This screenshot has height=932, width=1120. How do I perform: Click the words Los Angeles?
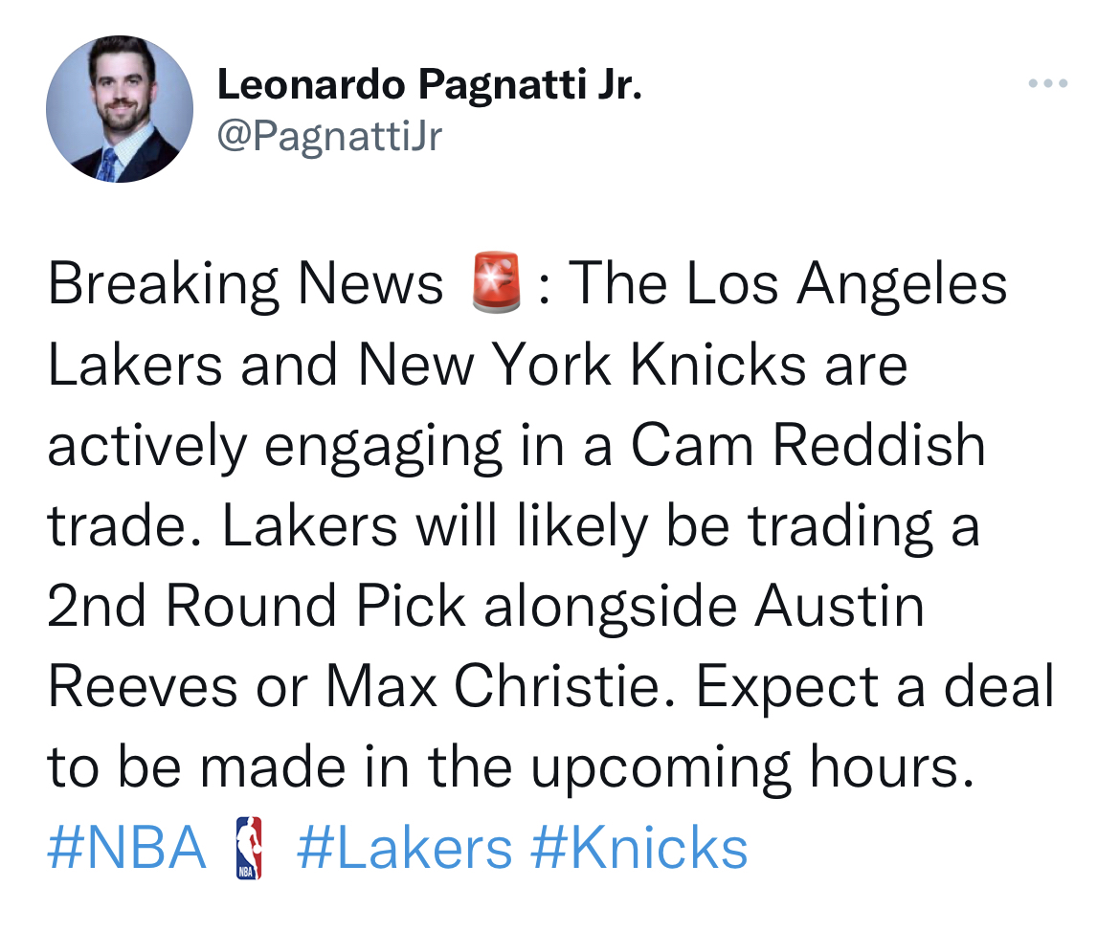[847, 283]
